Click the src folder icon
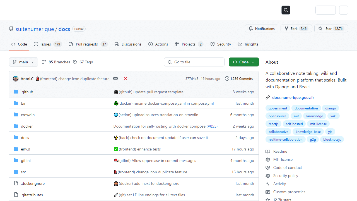 click(16, 172)
